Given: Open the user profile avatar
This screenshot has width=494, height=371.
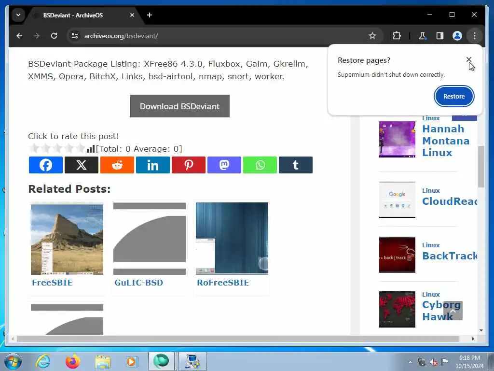Looking at the screenshot, I should 457,36.
